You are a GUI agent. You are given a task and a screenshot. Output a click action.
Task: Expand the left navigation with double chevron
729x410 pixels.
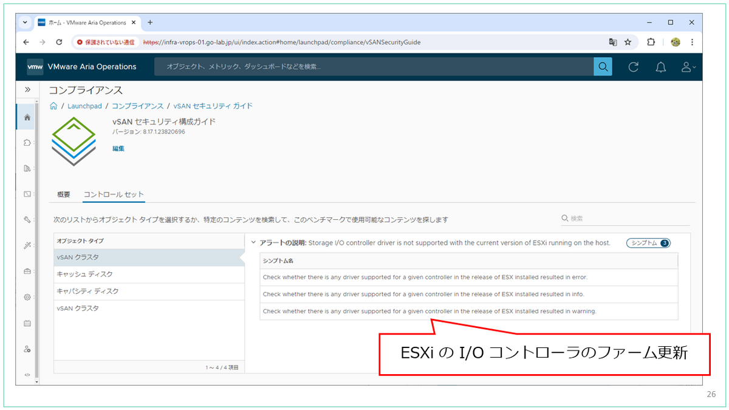click(27, 90)
